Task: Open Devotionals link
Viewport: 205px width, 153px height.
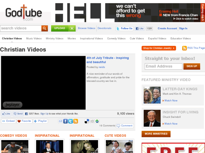Action: tap(104, 28)
